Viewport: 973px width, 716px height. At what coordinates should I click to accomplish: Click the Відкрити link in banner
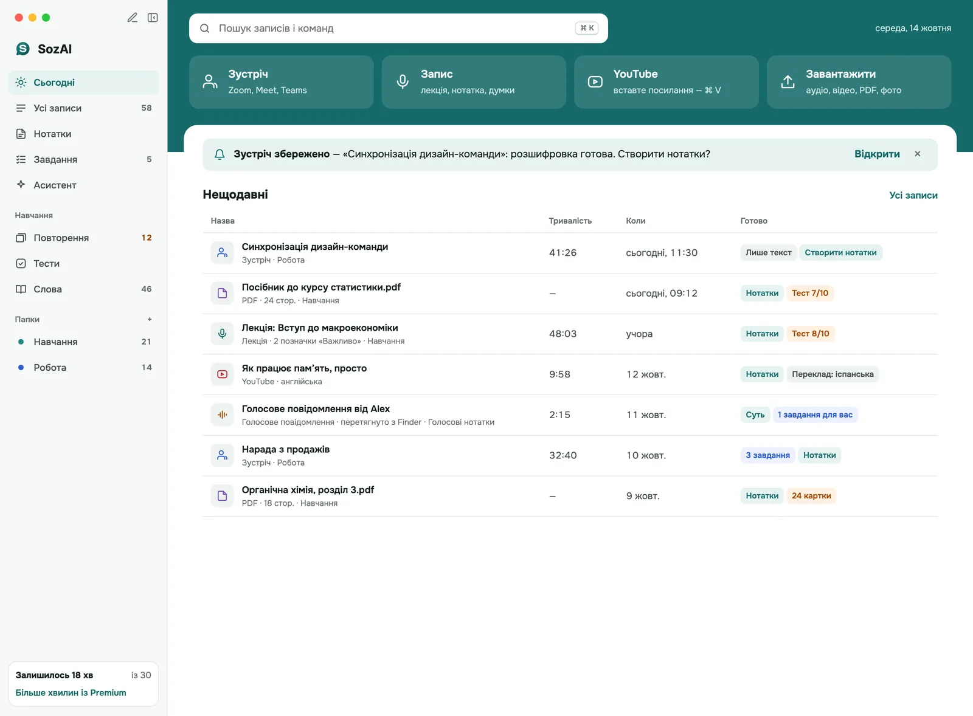(x=877, y=154)
